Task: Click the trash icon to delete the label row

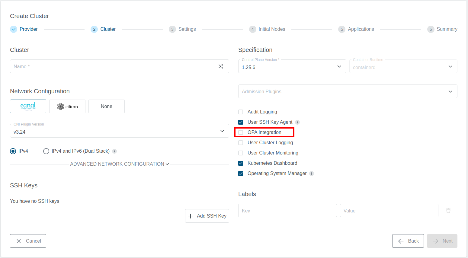Action: click(x=448, y=210)
